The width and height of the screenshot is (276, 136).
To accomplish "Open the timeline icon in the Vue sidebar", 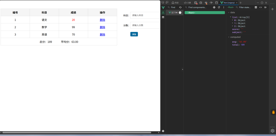I will (x=163, y=17).
